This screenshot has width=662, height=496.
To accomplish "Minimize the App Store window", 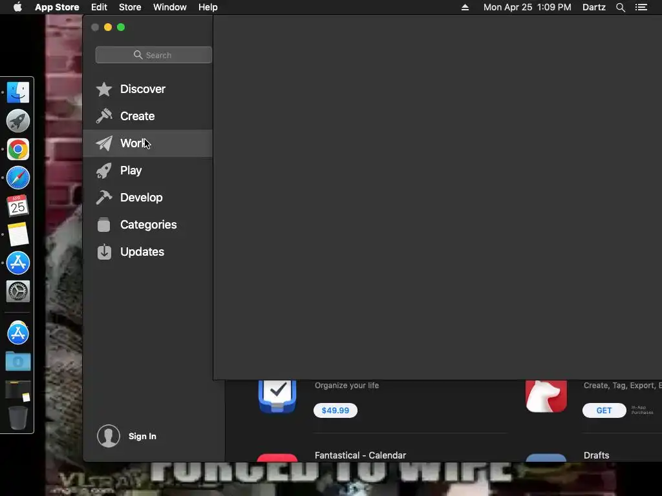I will click(108, 27).
